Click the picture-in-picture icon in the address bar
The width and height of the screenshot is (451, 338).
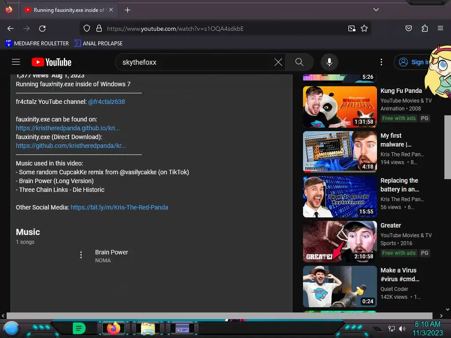pyautogui.click(x=351, y=29)
